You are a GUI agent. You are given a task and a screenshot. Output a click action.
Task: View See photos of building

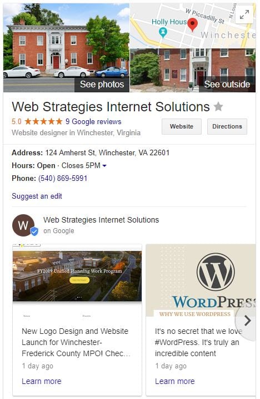tap(102, 84)
